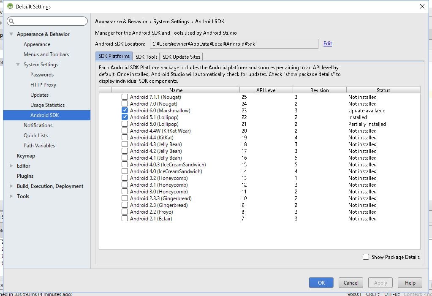Sort table by Status column header
Image resolution: width=432 pixels, height=296 pixels.
pyautogui.click(x=383, y=90)
